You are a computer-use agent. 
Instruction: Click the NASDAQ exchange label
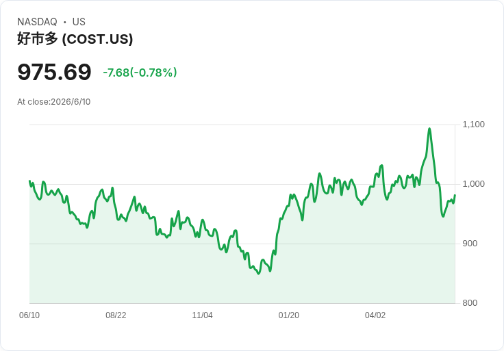coord(37,22)
